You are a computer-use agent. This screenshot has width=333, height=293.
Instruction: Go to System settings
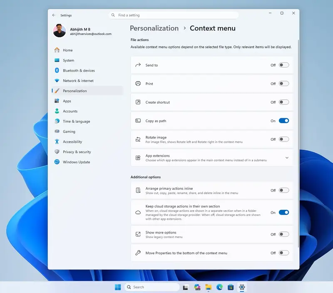pyautogui.click(x=87, y=60)
